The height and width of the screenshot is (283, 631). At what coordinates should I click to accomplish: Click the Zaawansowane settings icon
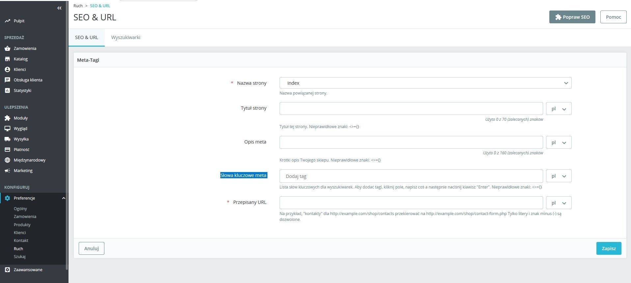(7, 270)
